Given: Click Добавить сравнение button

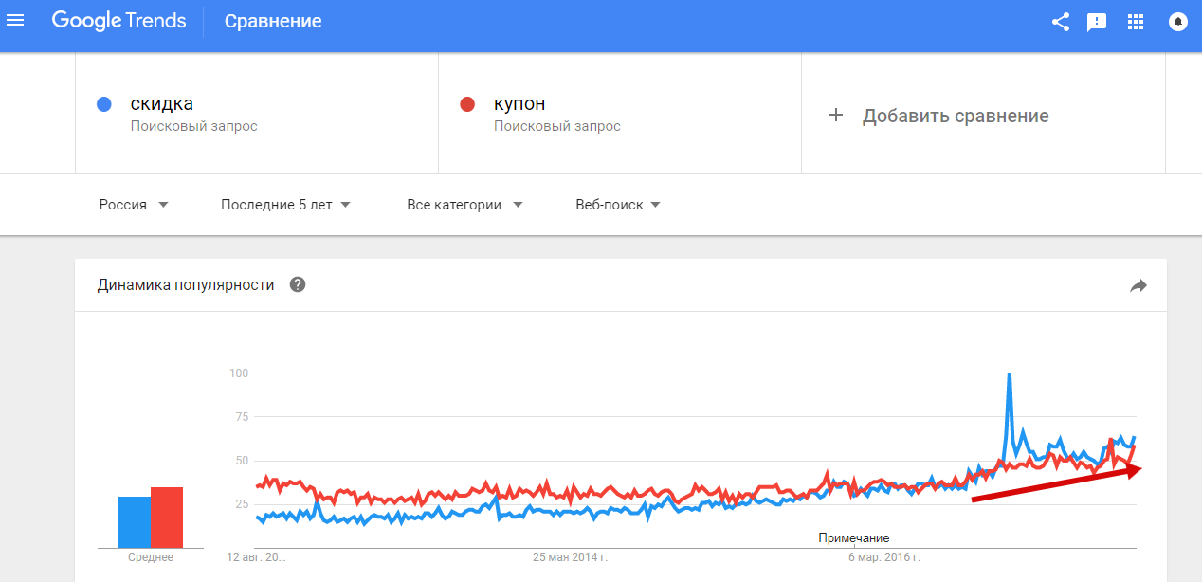Looking at the screenshot, I should point(955,116).
